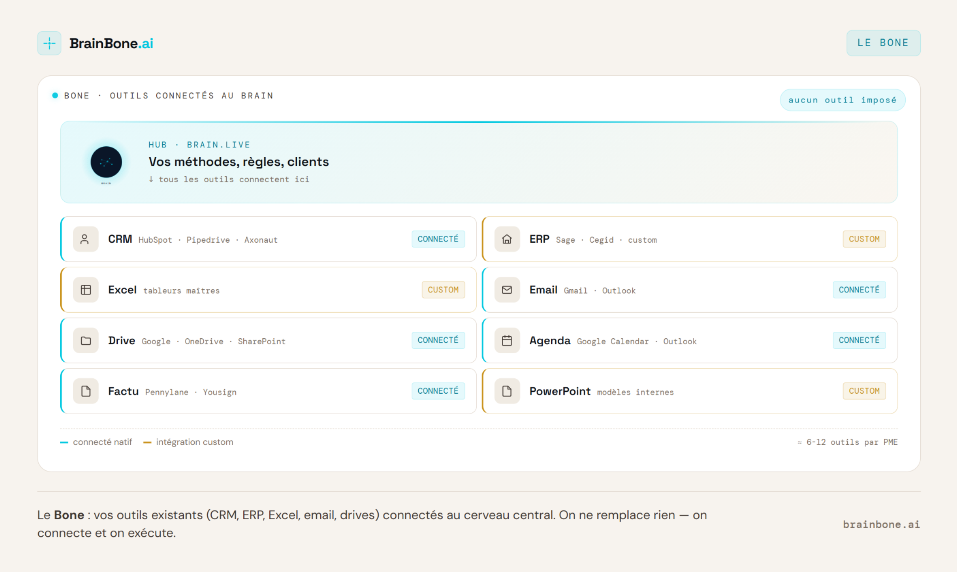Viewport: 957px width, 572px height.
Task: Click 'HubSpot · Pipedrive · Axonaut' text
Action: [208, 240]
